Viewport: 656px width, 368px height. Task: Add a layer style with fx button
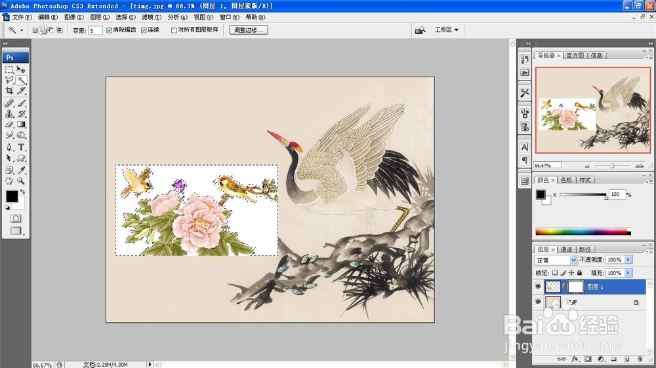pyautogui.click(x=575, y=359)
